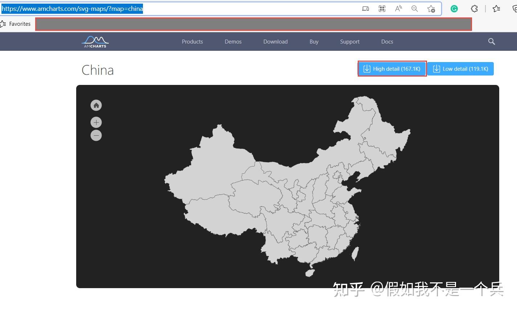Zoom into the map with the plus button
This screenshot has height=311, width=517.
[x=96, y=122]
